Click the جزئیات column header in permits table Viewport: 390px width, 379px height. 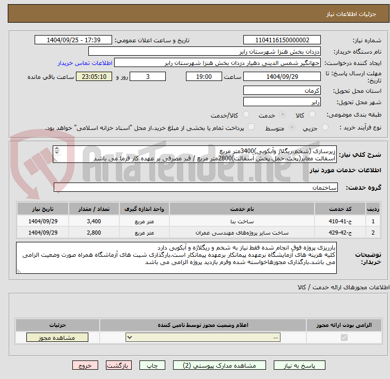pos(57,325)
